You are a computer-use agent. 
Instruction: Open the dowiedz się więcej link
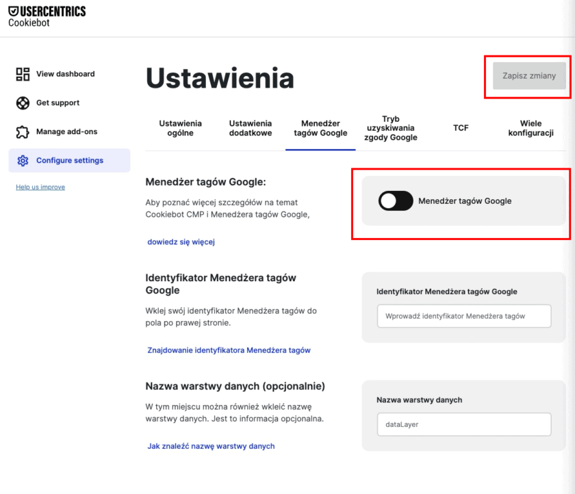[179, 242]
